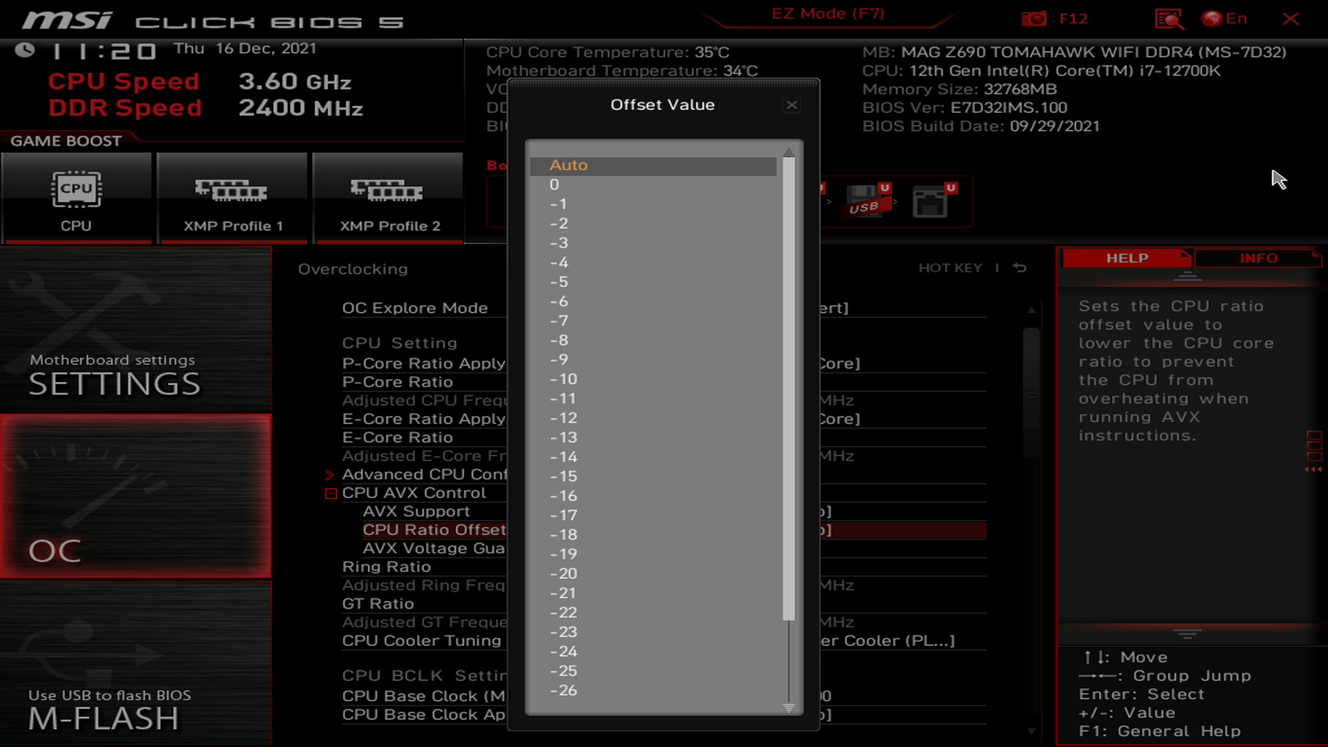This screenshot has width=1328, height=747.
Task: Change language via the En globe icon
Action: pos(1225,19)
